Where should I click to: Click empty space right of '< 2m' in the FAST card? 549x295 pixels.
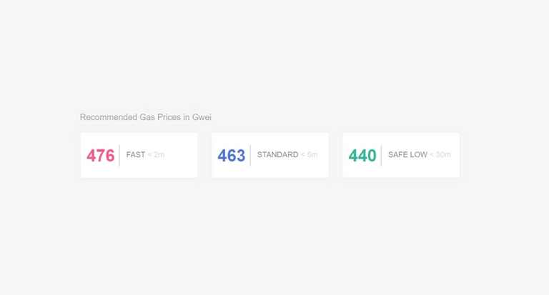click(x=182, y=155)
